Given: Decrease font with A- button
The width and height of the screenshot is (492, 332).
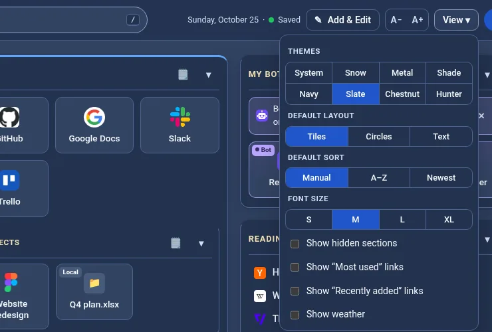Looking at the screenshot, I should pos(396,20).
